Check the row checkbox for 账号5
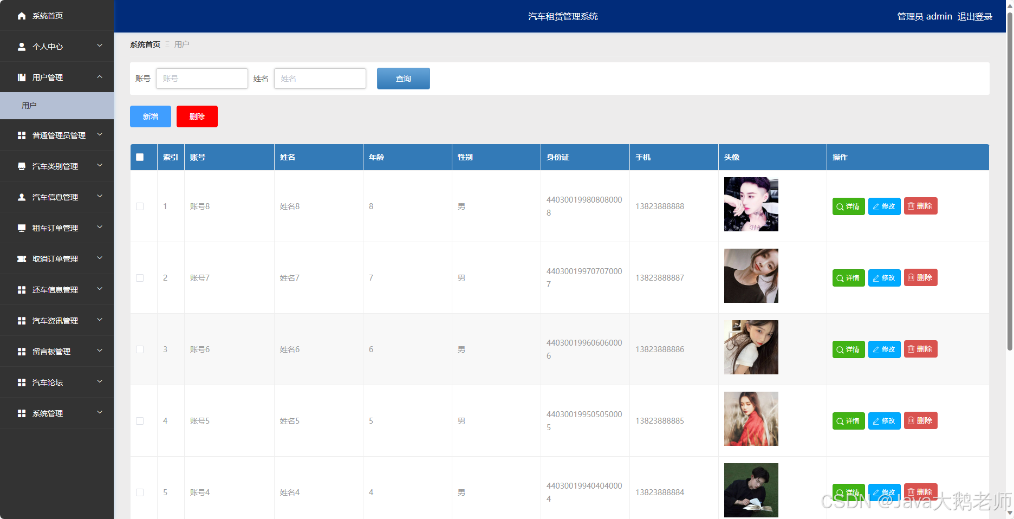Screen dimensions: 1014x519 140,421
